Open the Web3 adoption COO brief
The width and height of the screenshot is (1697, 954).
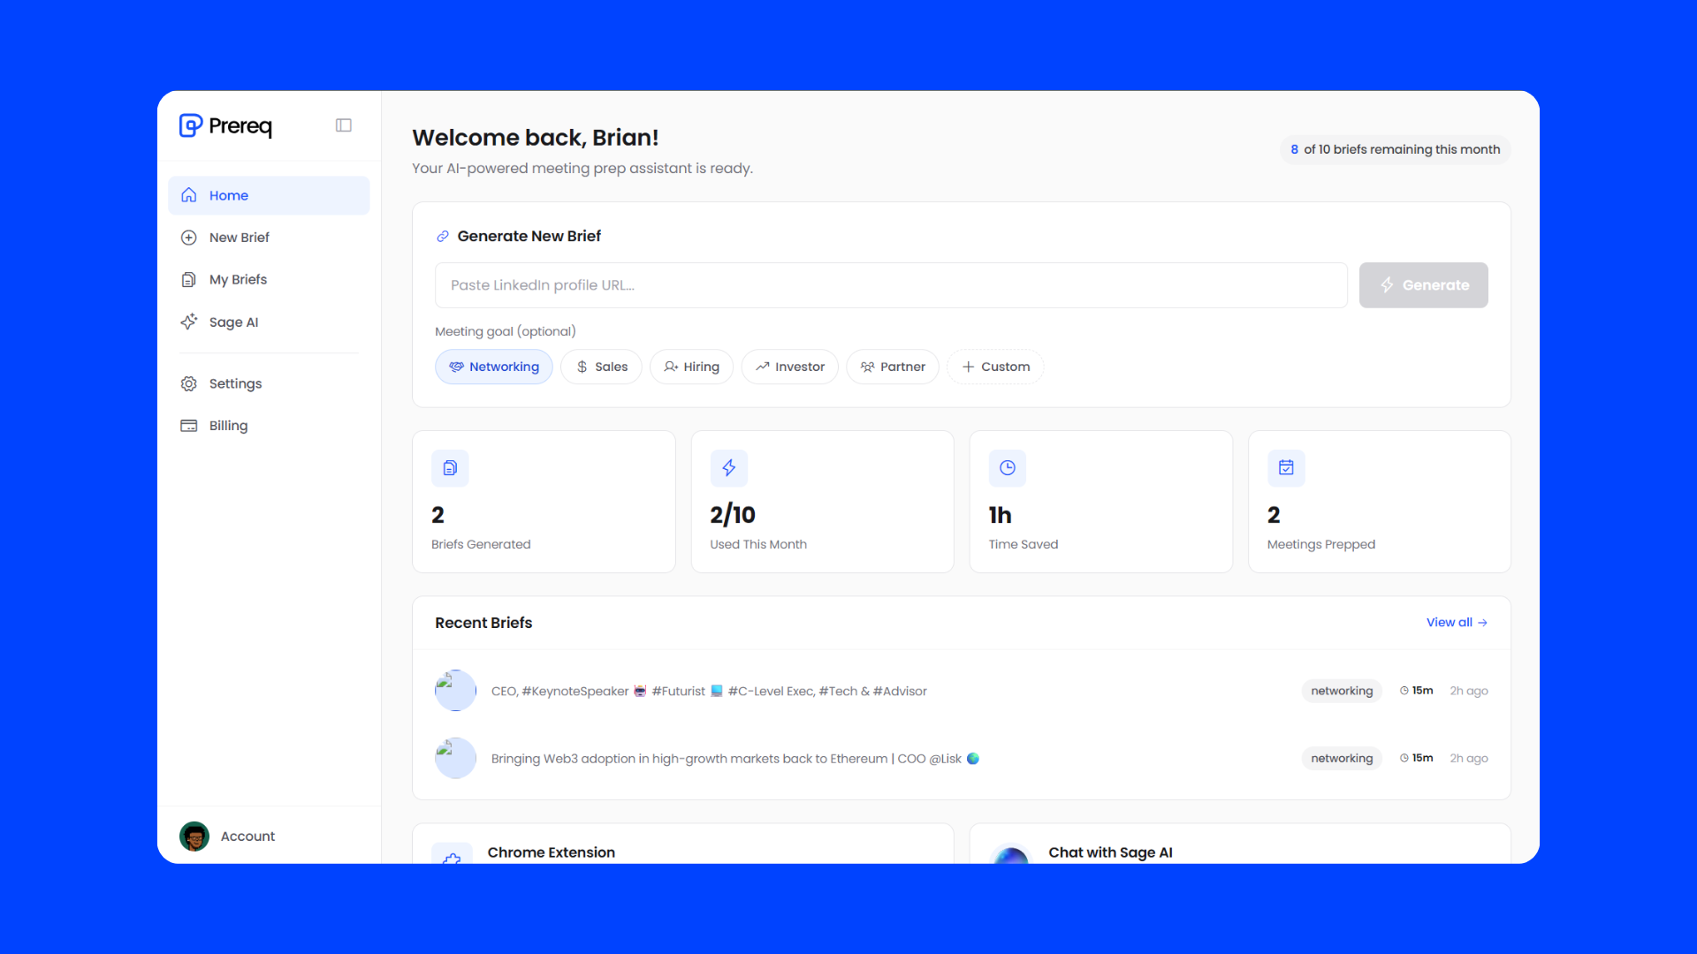tap(725, 759)
